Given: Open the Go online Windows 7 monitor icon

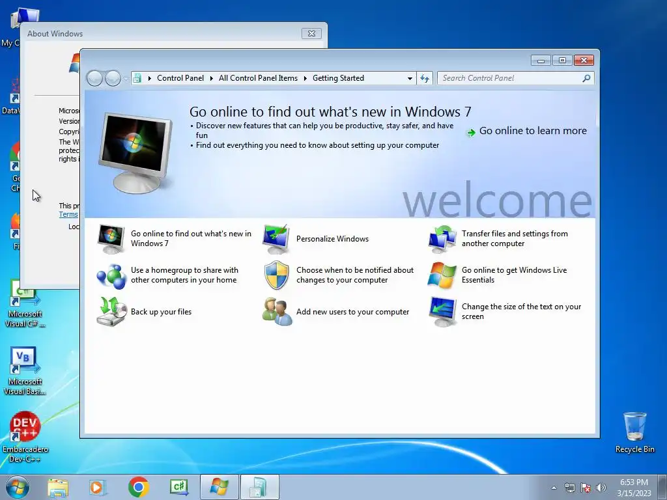Looking at the screenshot, I should [x=111, y=238].
